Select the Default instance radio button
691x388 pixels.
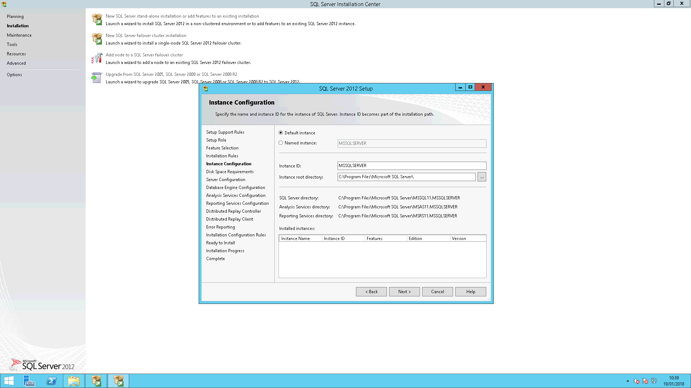(281, 133)
